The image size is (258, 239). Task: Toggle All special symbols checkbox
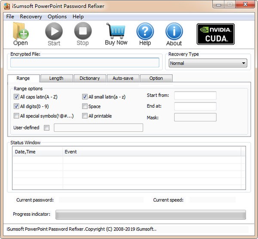(x=16, y=116)
